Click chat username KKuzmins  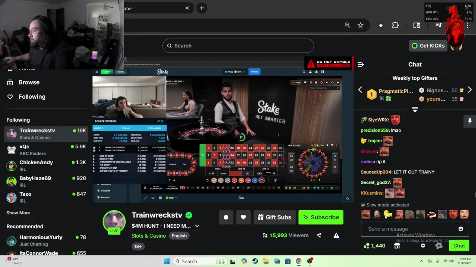coord(372,193)
